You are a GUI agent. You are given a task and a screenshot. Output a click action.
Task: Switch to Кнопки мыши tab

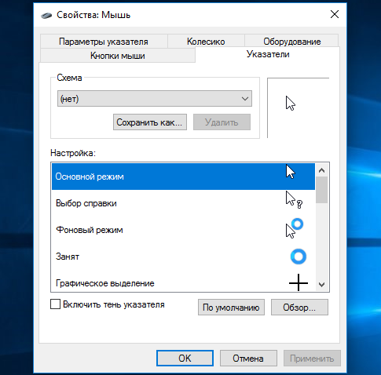pyautogui.click(x=118, y=56)
